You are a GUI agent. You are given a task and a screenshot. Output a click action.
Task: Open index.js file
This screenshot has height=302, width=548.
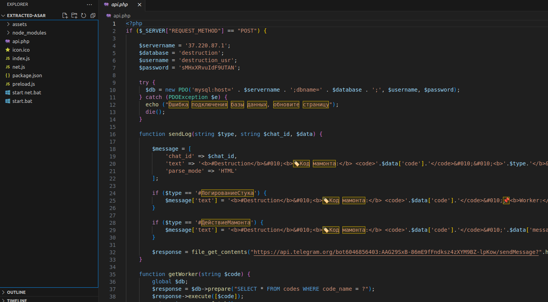(49, 58)
